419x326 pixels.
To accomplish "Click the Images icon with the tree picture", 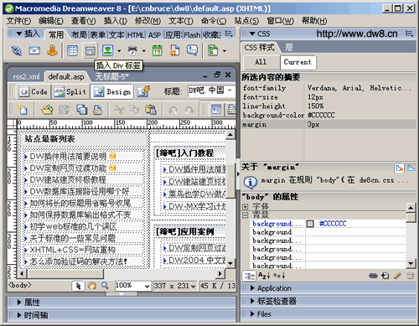I will (108, 50).
